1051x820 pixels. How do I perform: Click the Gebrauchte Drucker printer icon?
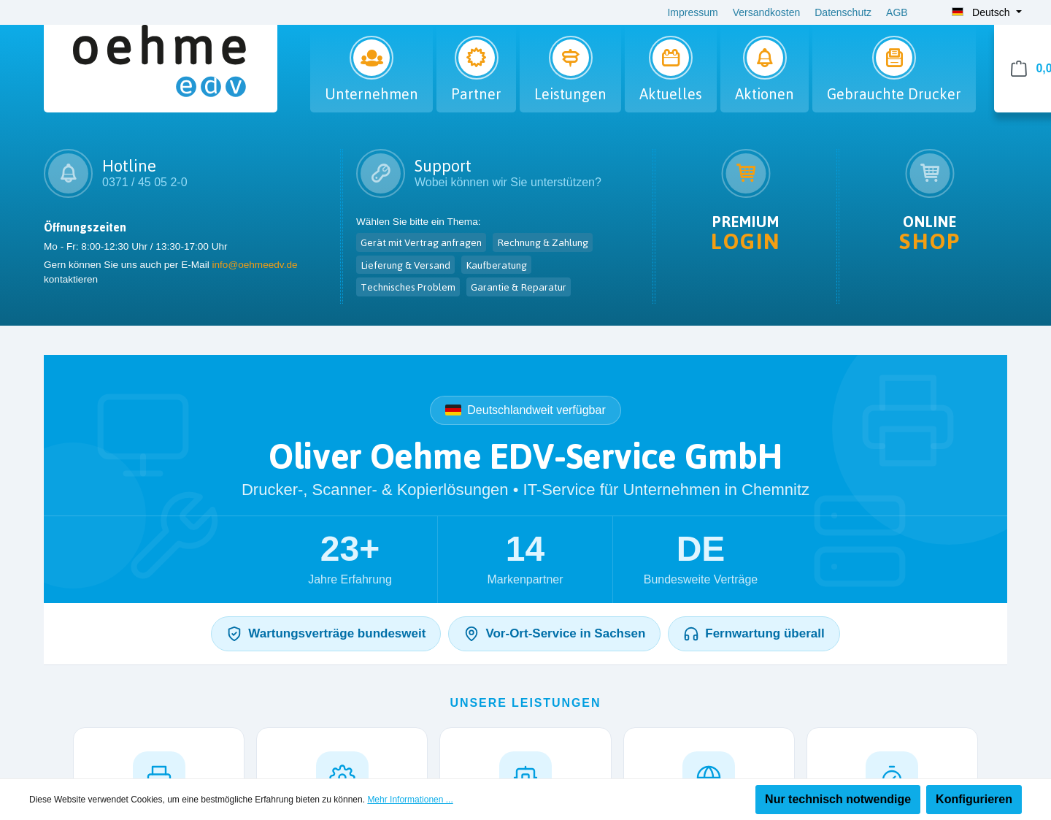click(x=894, y=58)
